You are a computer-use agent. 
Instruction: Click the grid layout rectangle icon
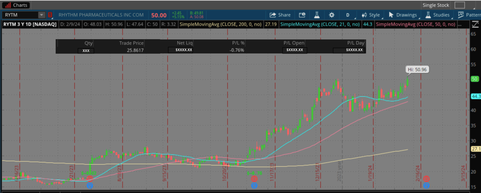click(459, 5)
